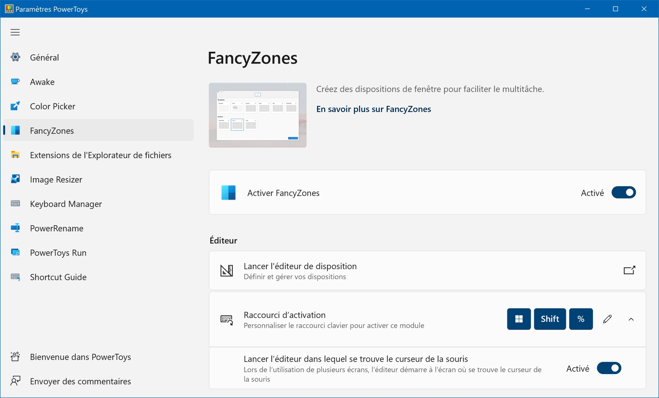Open Bienvenue dans PowerToys
Viewport: 659px width, 398px height.
tap(98, 357)
